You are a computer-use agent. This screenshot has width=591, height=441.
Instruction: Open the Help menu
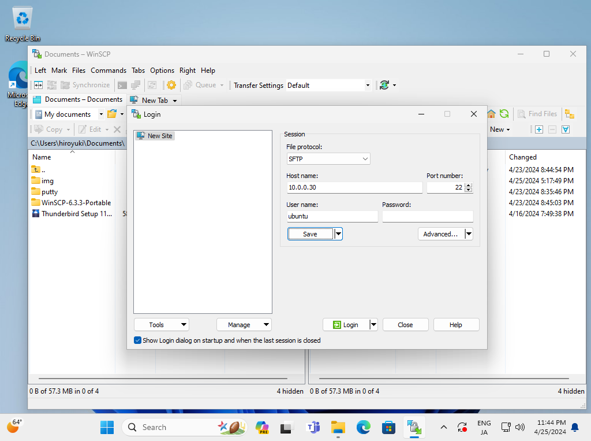click(208, 71)
